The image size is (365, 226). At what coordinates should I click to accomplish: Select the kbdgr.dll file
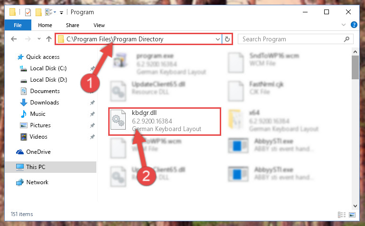[165, 121]
